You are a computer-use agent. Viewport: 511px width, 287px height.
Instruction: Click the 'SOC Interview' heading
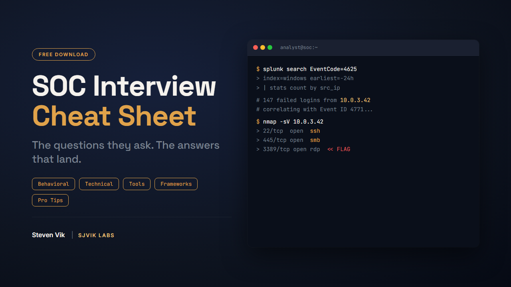pyautogui.click(x=124, y=86)
